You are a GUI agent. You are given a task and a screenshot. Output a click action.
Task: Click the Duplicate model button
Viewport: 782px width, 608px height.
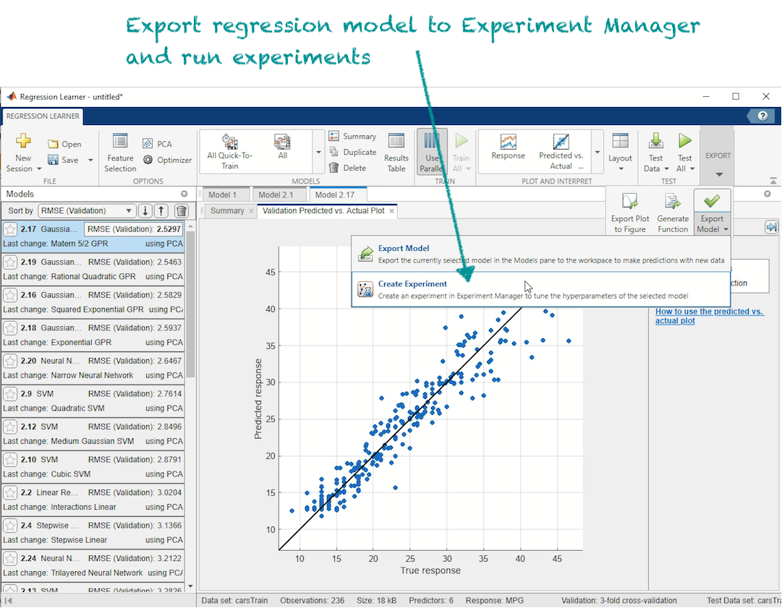[352, 152]
